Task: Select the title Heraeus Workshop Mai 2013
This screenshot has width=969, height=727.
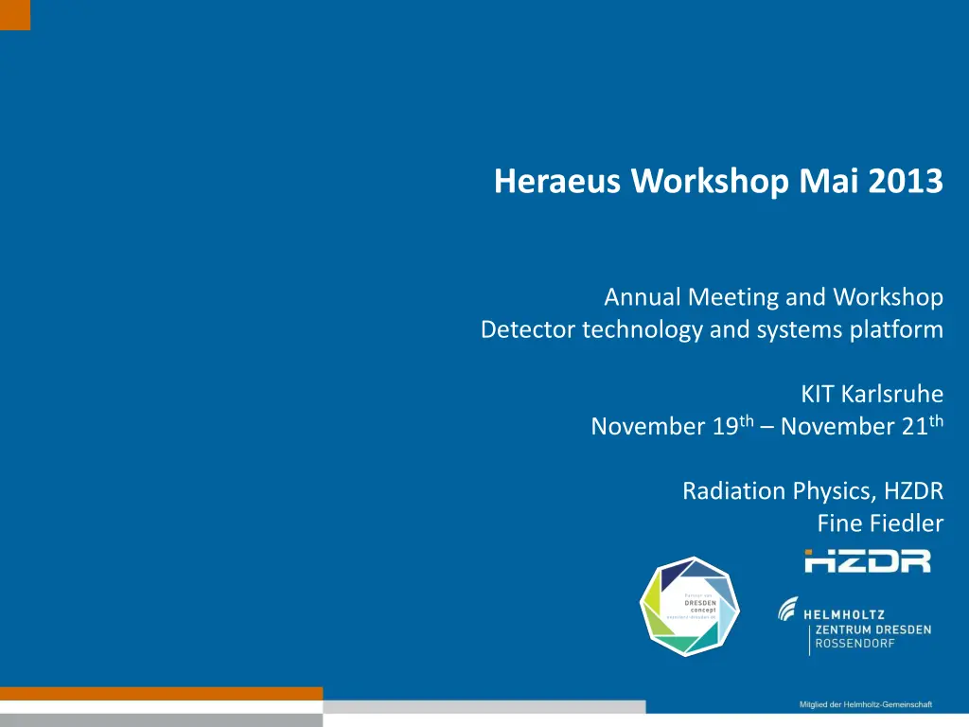Action: tap(718, 180)
